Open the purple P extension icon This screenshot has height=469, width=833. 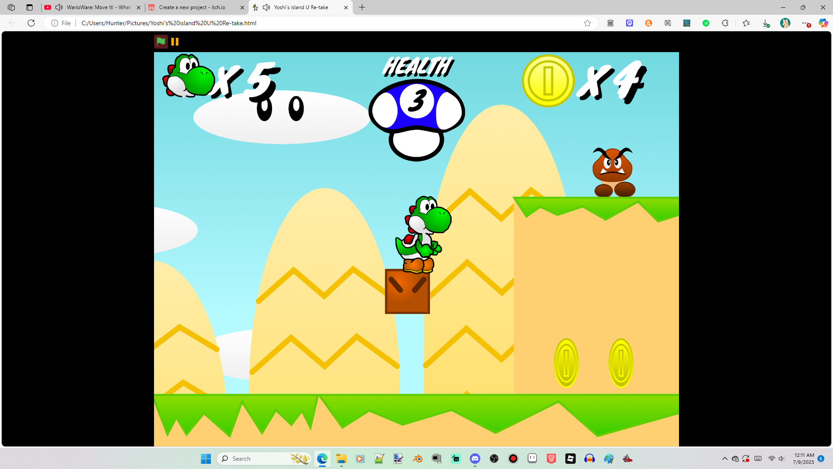(x=630, y=23)
